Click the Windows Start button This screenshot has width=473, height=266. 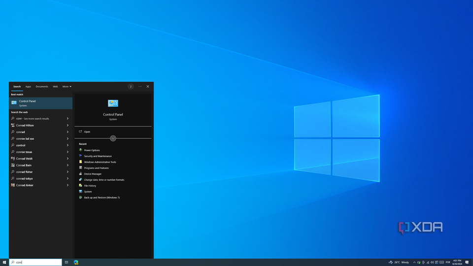[4, 263]
